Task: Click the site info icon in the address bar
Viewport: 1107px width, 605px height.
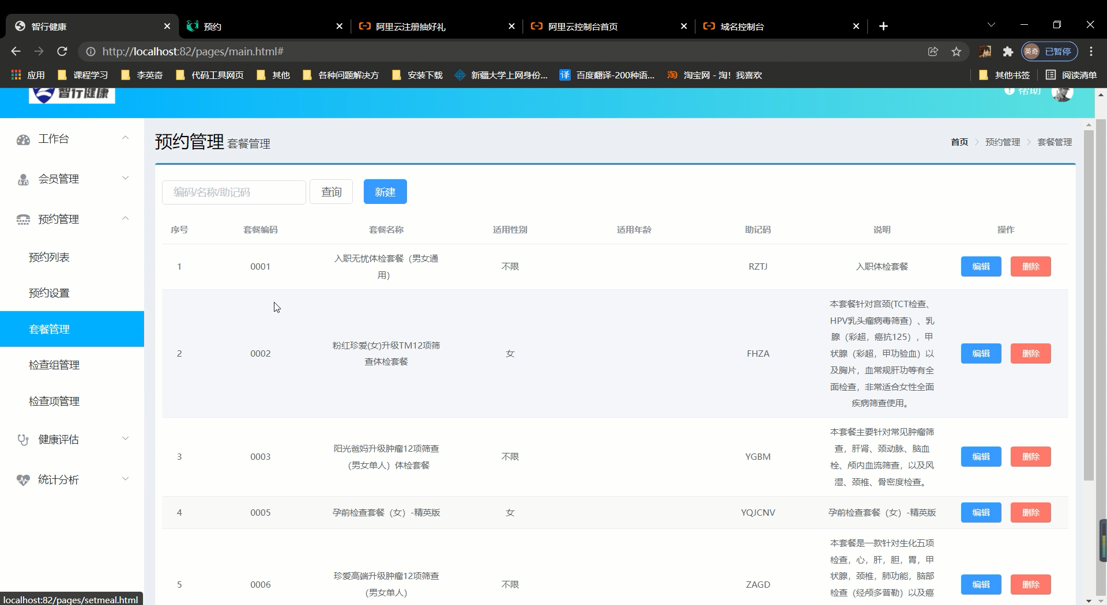Action: tap(91, 51)
